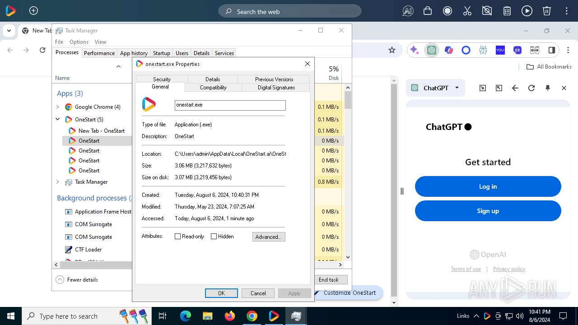
Task: Open the View menu in Task Manager
Action: (x=100, y=42)
